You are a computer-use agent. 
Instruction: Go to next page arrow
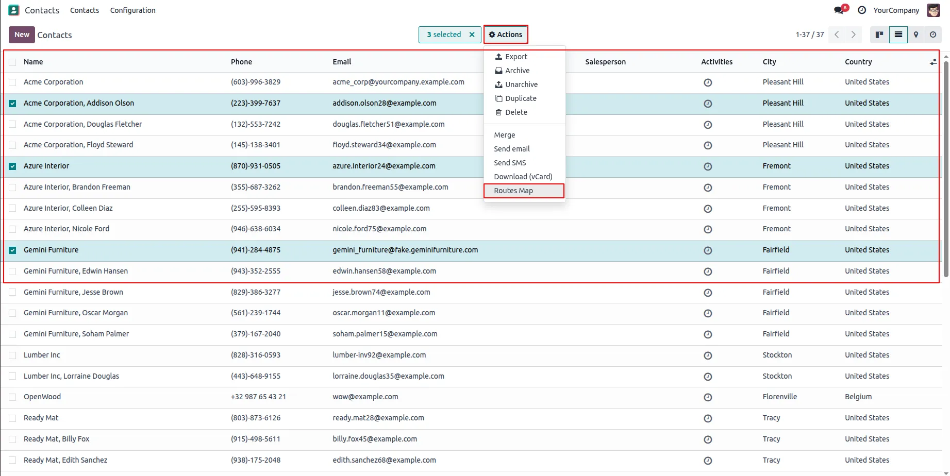click(854, 35)
